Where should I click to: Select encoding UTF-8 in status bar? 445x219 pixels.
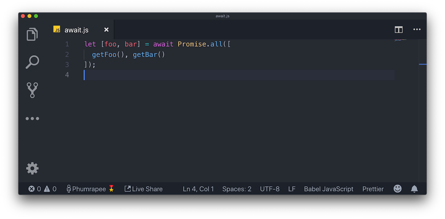pos(270,189)
